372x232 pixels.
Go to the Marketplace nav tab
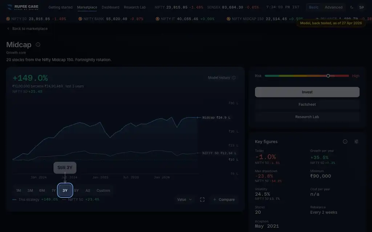point(87,7)
